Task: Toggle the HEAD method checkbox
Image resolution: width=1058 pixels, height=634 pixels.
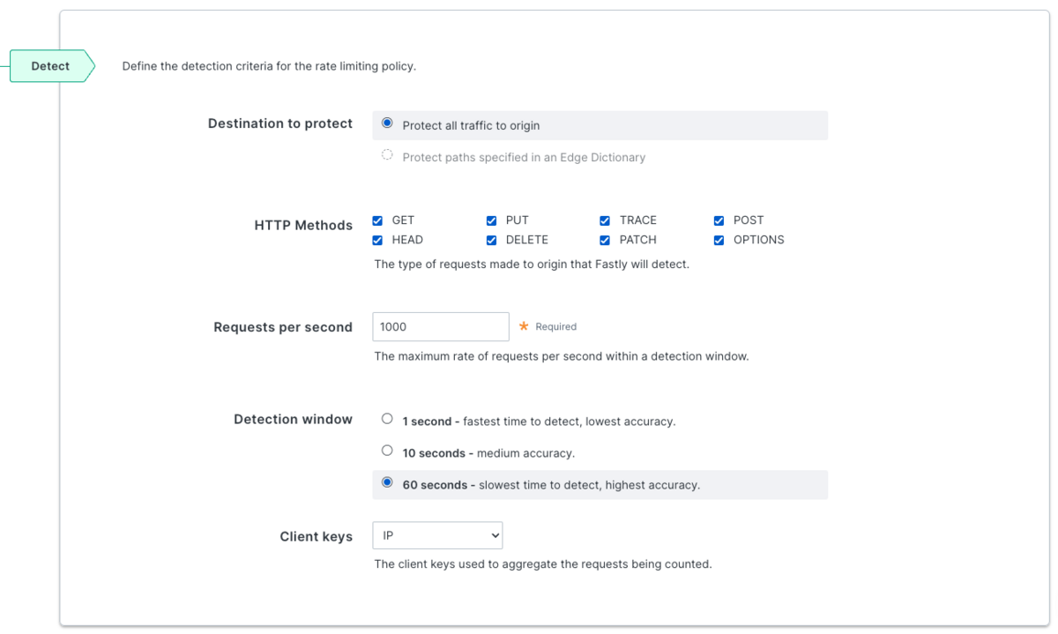Action: [377, 240]
